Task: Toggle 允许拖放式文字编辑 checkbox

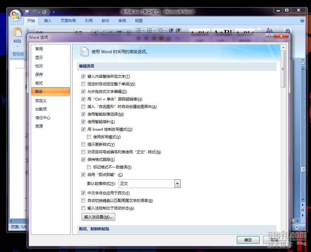Action: pos(83,91)
